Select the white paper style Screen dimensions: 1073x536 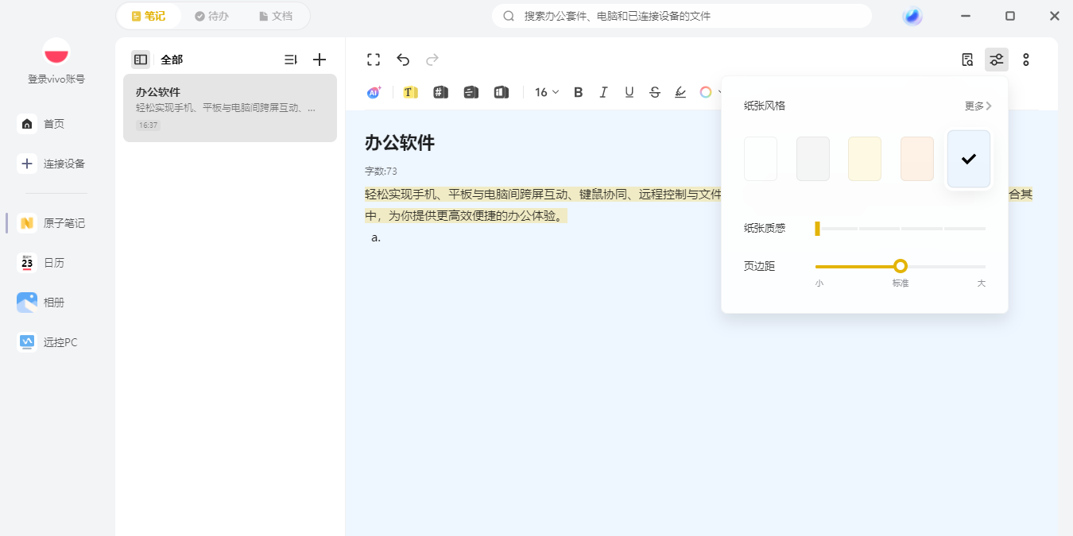[761, 159]
